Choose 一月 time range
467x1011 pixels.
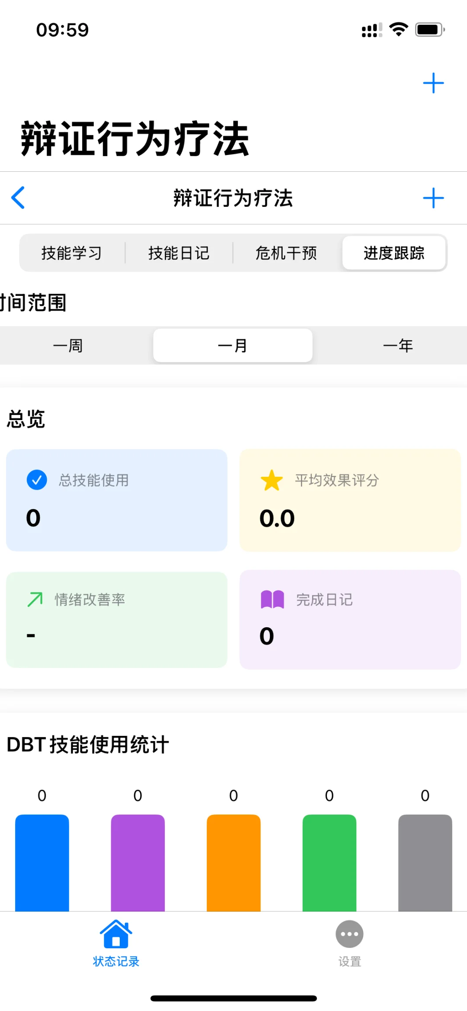pyautogui.click(x=233, y=346)
